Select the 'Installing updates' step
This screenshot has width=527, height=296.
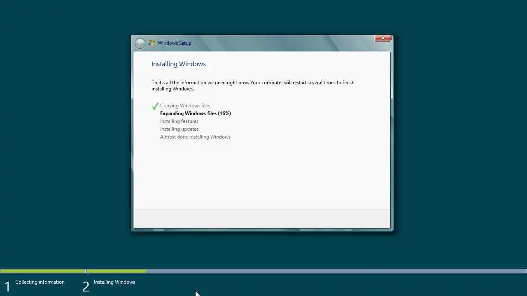click(x=179, y=129)
